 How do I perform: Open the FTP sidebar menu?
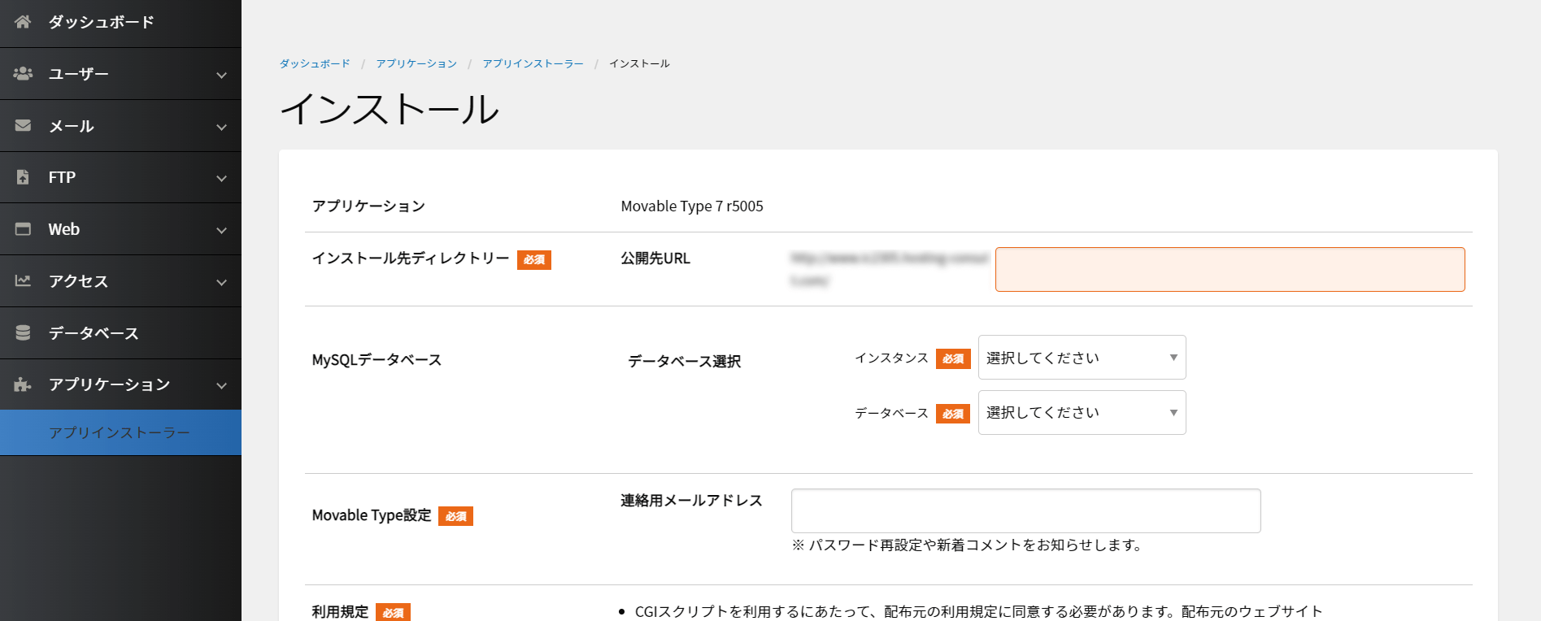click(x=120, y=177)
